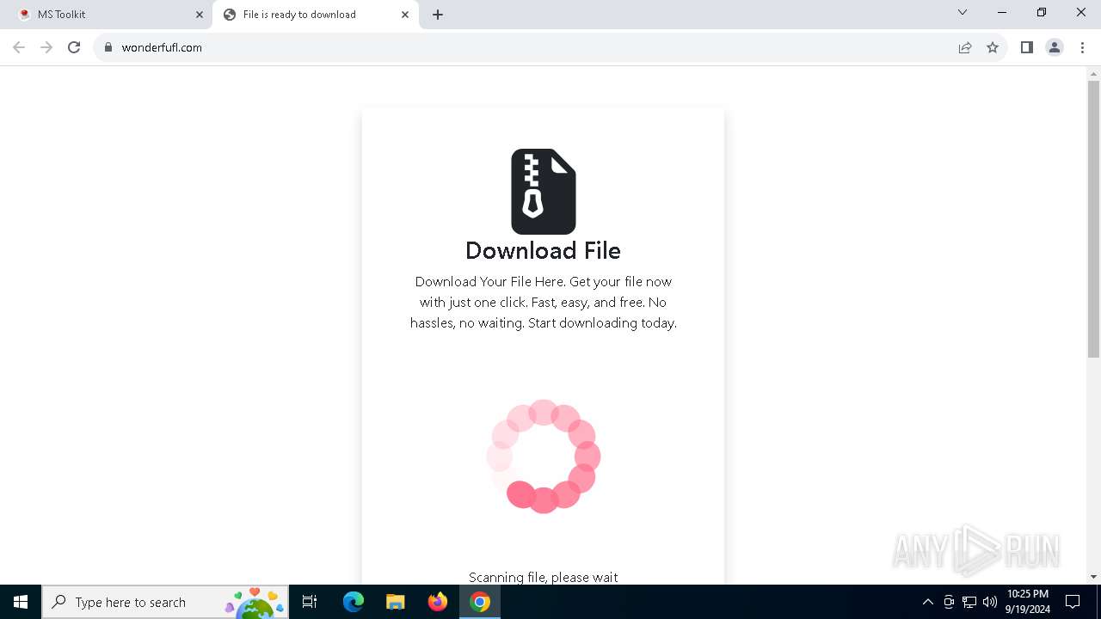This screenshot has height=619, width=1101.
Task: Click the zip file icon
Action: click(x=544, y=192)
